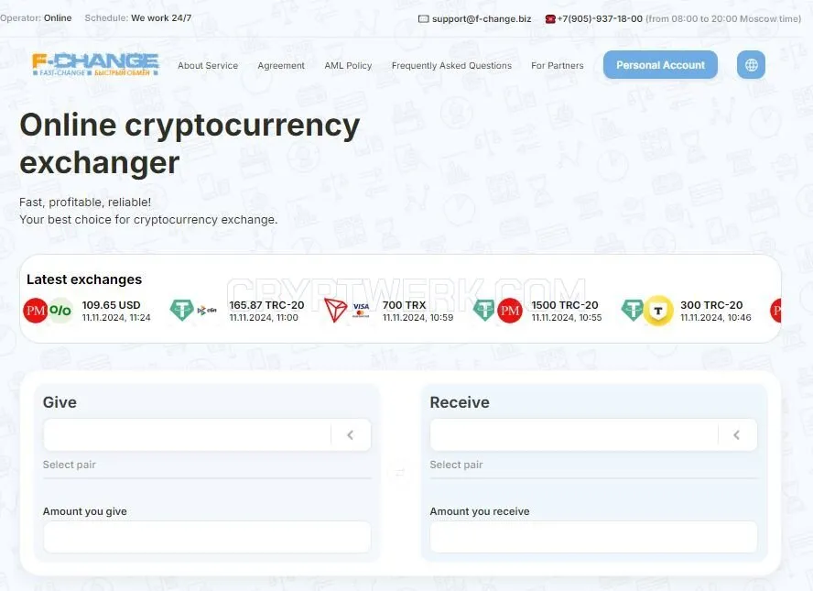Swap Give and Receive currencies

pyautogui.click(x=400, y=472)
